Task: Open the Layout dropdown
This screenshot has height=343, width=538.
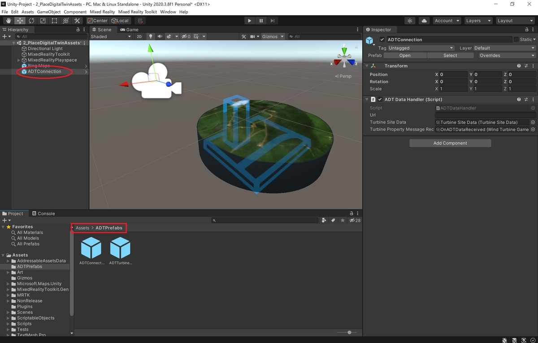Action: click(514, 21)
